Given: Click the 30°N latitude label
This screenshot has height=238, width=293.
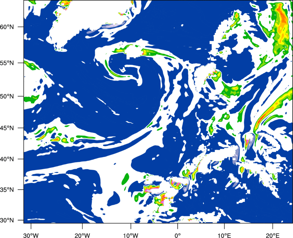Looking at the screenshot, I should pyautogui.click(x=7, y=220).
